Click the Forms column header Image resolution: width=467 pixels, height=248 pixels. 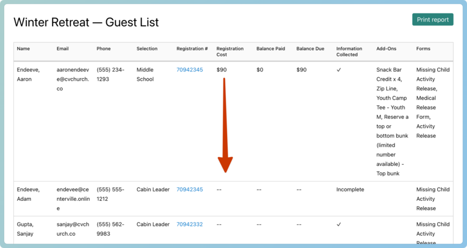pos(423,49)
